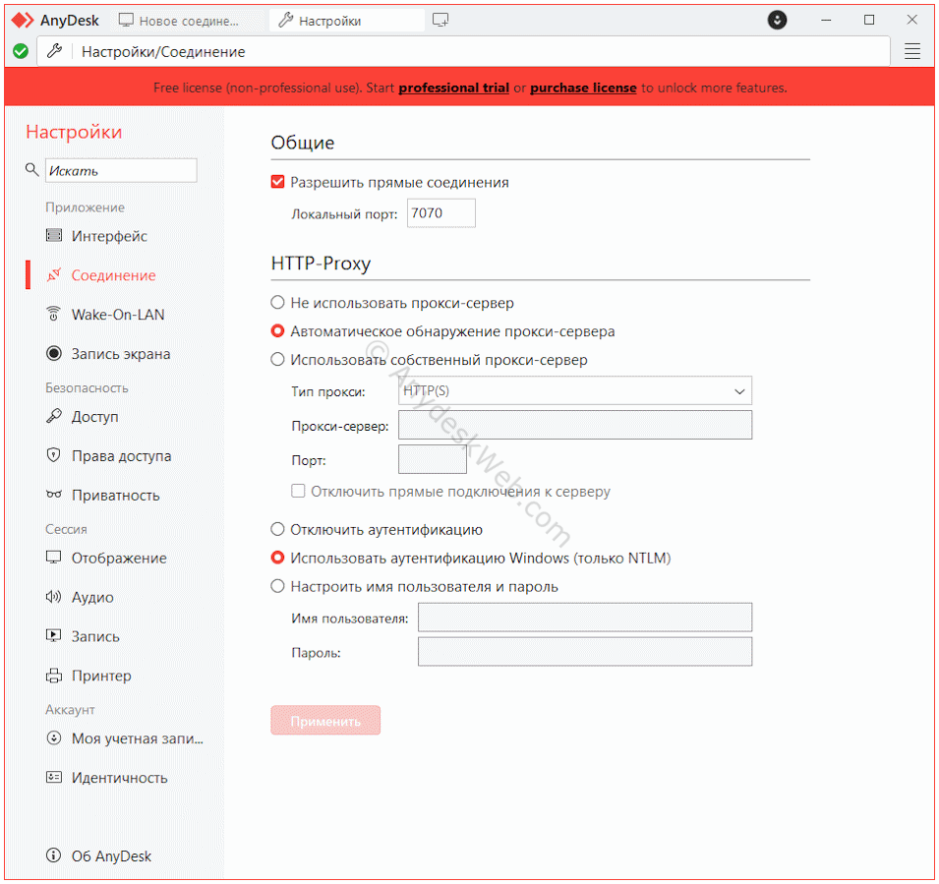Click the Wake-On-LAN wireless icon
The height and width of the screenshot is (884, 939).
tap(54, 314)
